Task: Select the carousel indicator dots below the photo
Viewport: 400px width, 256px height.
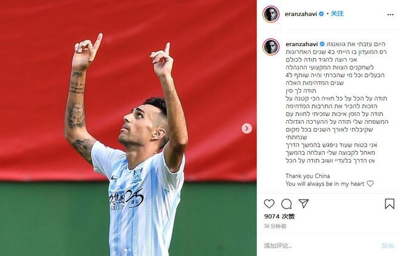Action: (127, 250)
